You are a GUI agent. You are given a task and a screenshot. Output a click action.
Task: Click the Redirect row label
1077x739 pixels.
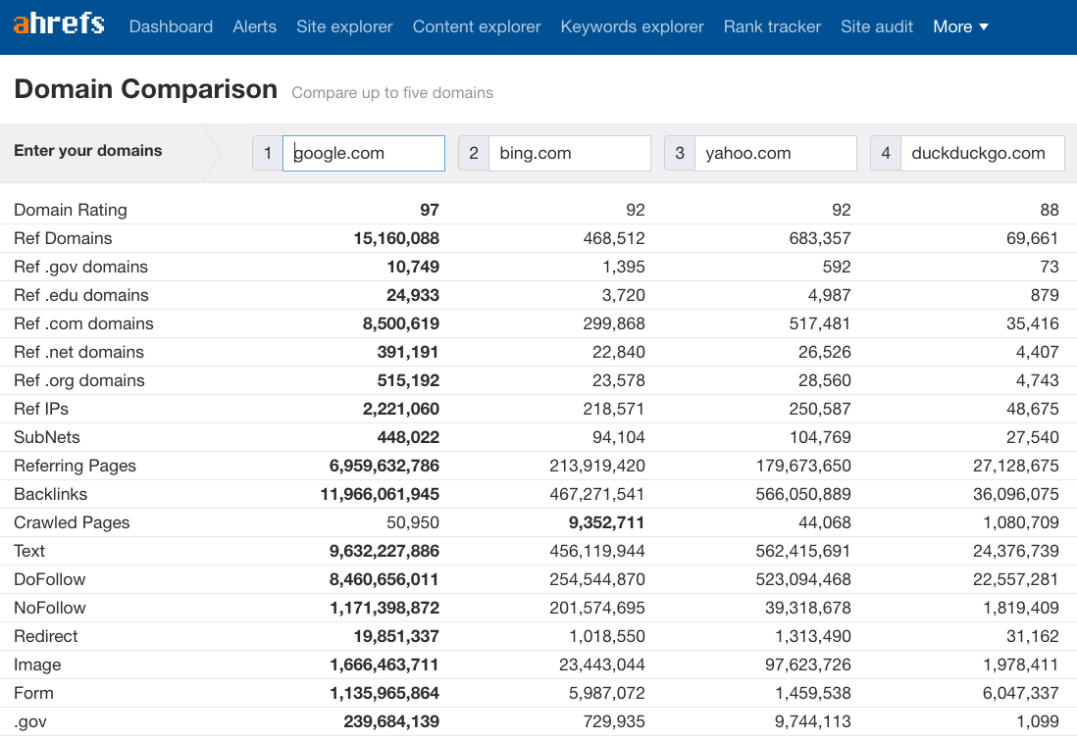point(45,637)
